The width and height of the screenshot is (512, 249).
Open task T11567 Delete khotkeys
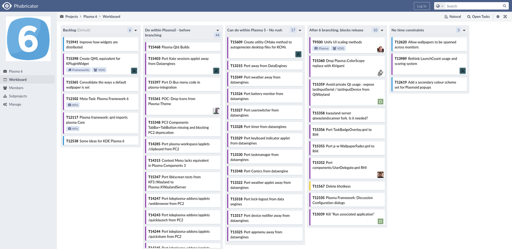click(x=347, y=186)
